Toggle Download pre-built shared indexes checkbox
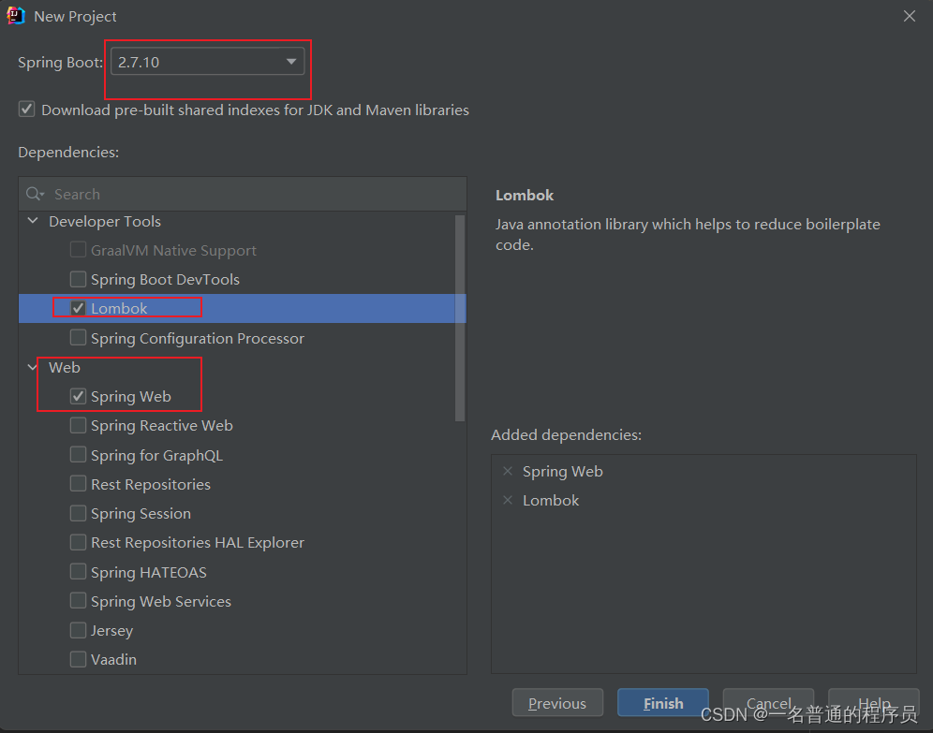The width and height of the screenshot is (933, 733). 26,110
